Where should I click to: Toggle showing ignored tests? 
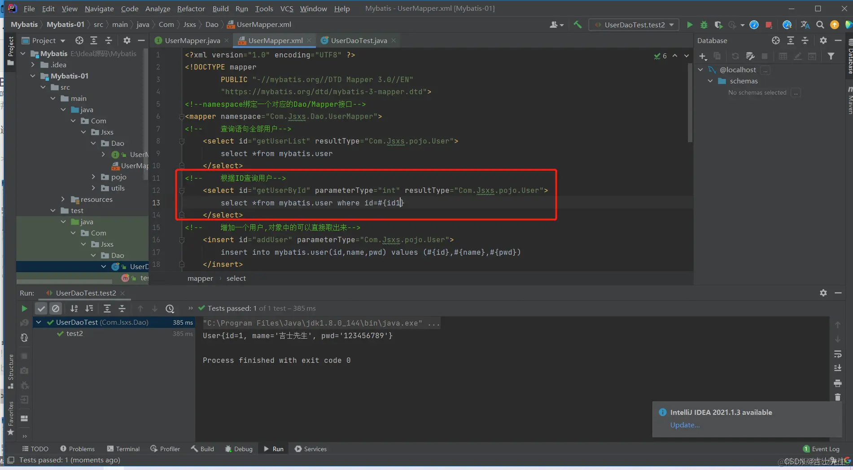coord(55,309)
